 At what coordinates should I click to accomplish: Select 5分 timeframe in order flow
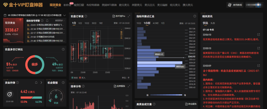(80, 23)
